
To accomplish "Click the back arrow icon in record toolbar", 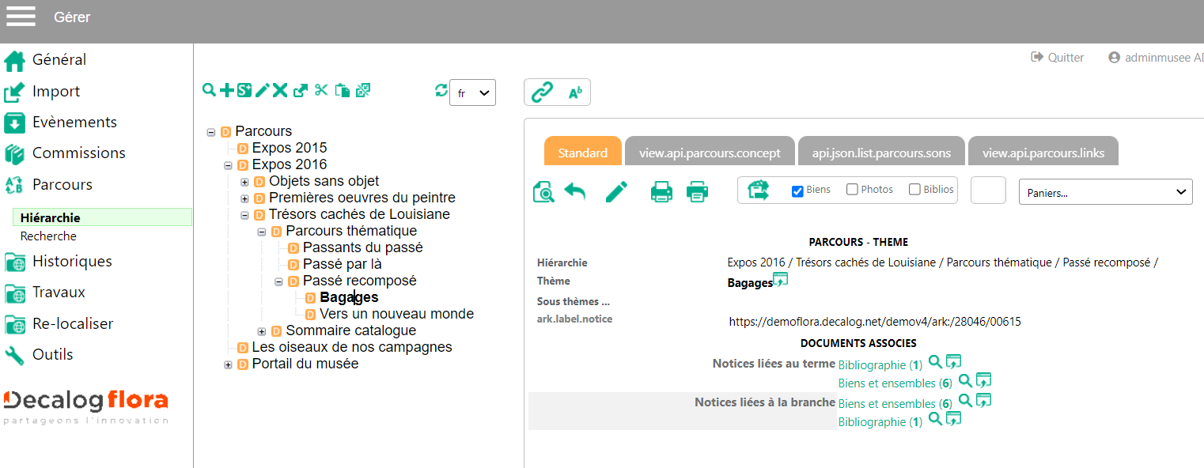I will click(574, 191).
